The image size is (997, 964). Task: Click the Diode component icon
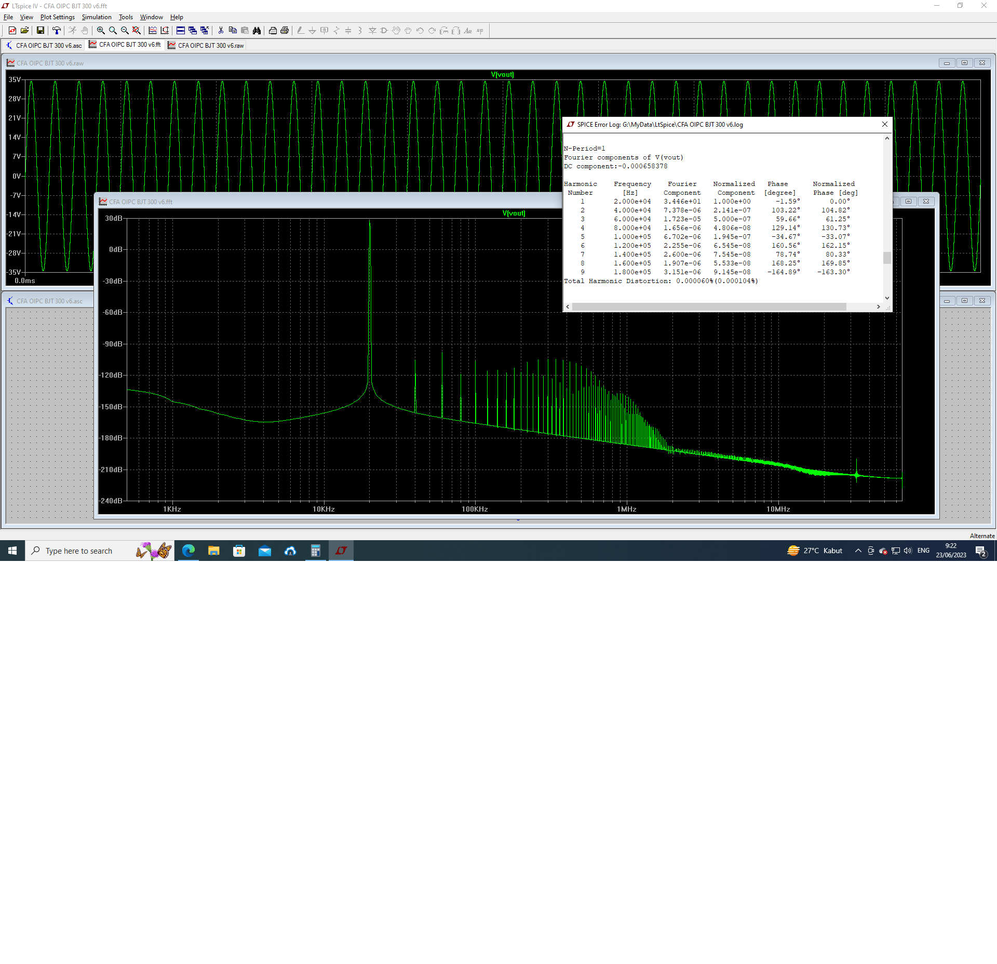[372, 31]
